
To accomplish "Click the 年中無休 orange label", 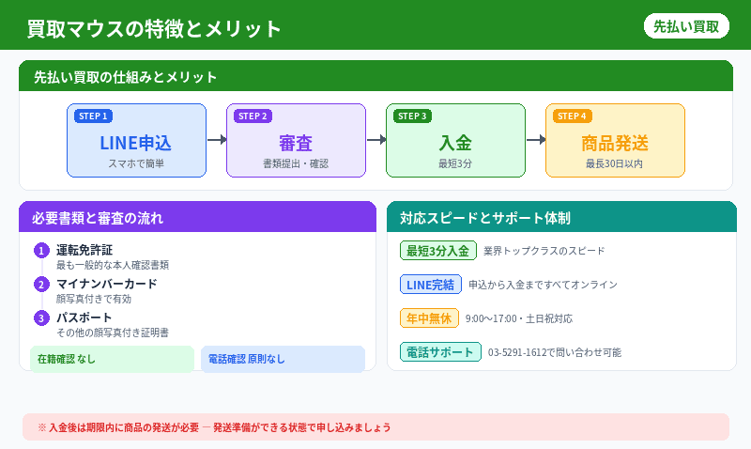I will 428,318.
